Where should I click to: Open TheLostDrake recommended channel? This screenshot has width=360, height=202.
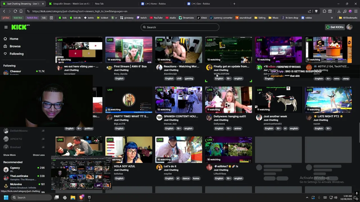point(24,177)
